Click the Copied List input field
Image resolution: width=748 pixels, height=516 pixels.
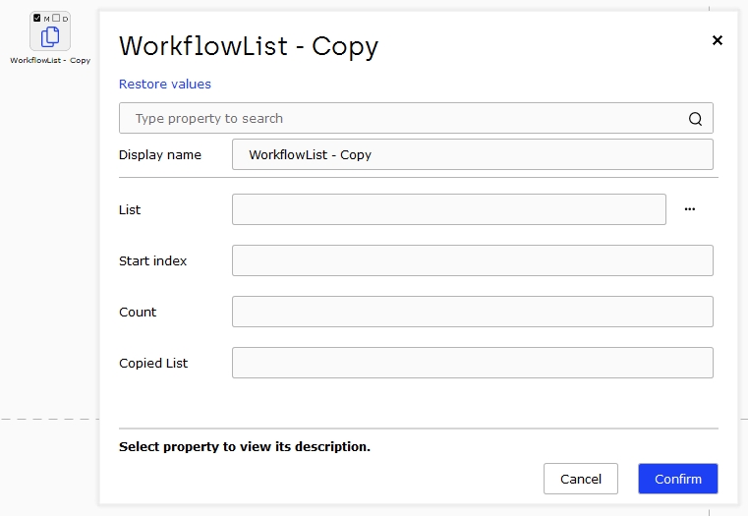click(x=472, y=363)
